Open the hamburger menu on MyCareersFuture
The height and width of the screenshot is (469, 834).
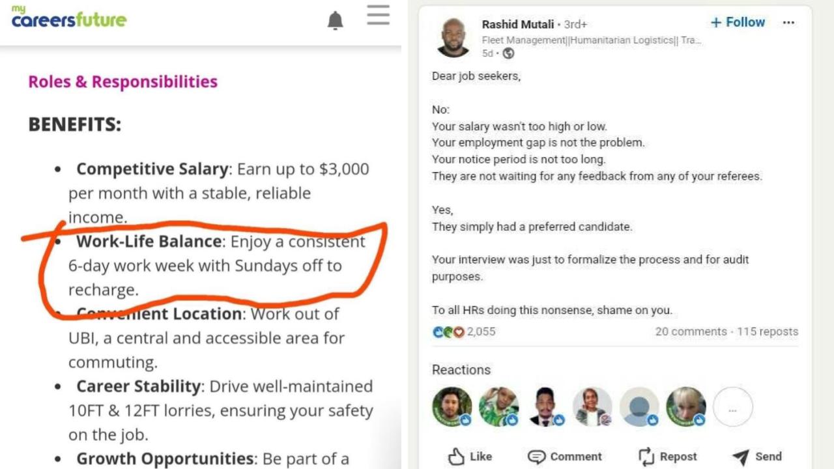tap(378, 17)
